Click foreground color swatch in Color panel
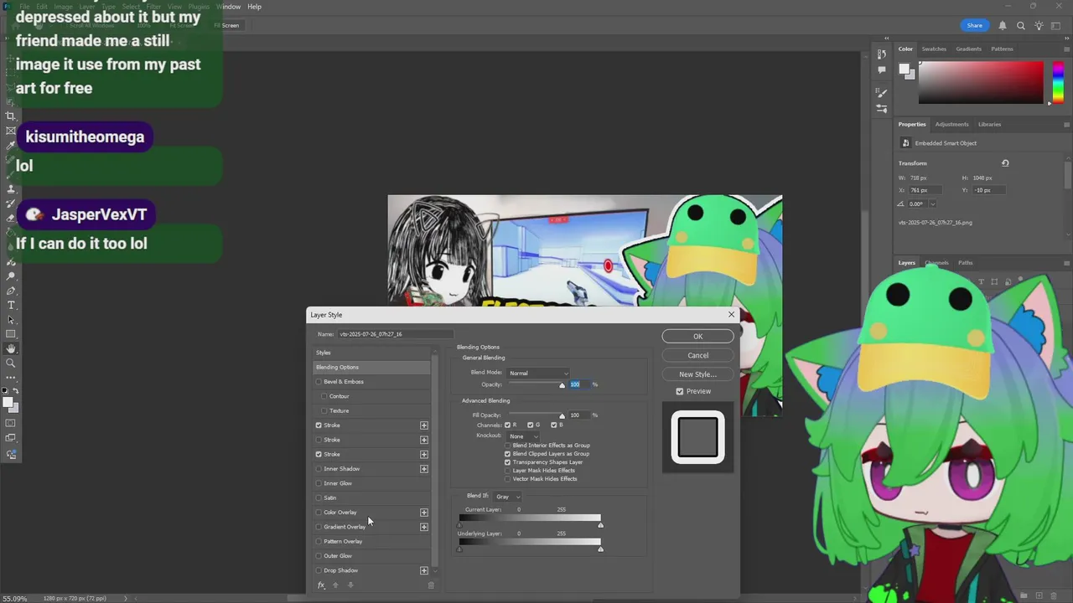Viewport: 1073px width, 603px height. [x=905, y=70]
